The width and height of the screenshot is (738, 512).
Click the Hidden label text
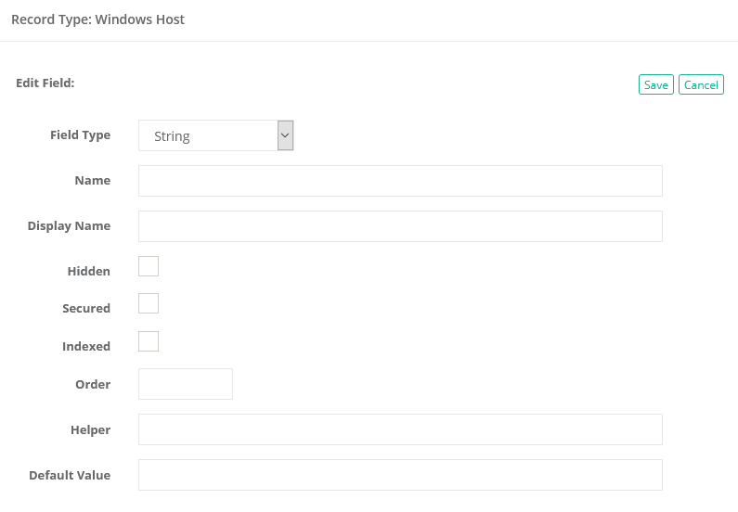[88, 272]
